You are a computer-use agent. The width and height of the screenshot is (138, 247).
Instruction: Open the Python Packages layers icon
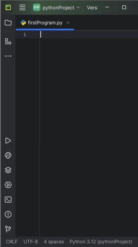click(8, 170)
